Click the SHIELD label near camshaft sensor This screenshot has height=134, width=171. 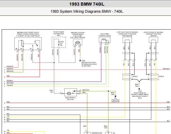point(161,77)
